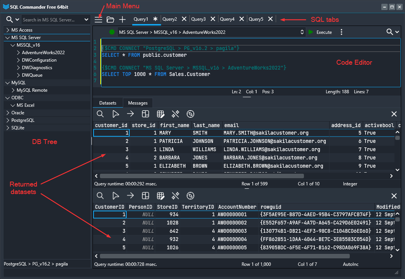405x279 pixels.
Task: Click the search magnifier in the dataset toolbar
Action: pyautogui.click(x=100, y=114)
